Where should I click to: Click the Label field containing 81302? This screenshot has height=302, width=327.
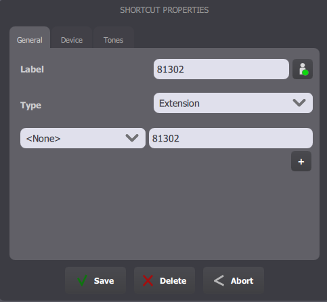point(221,69)
